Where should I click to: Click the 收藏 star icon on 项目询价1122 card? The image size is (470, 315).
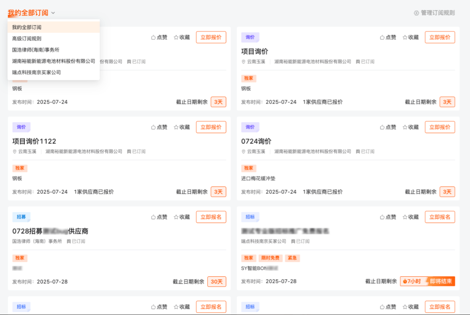tap(175, 127)
